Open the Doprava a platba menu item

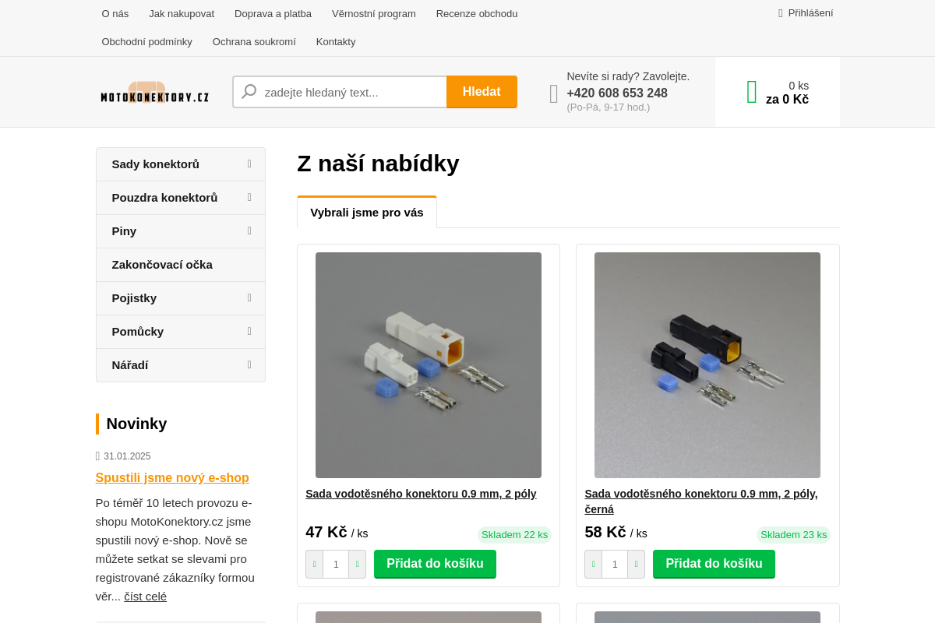273,13
